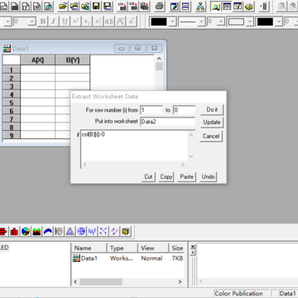Open the first black color dropdown arrow

[x=172, y=22]
